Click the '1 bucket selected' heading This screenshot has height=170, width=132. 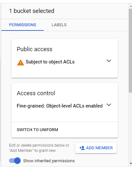coord(32,11)
